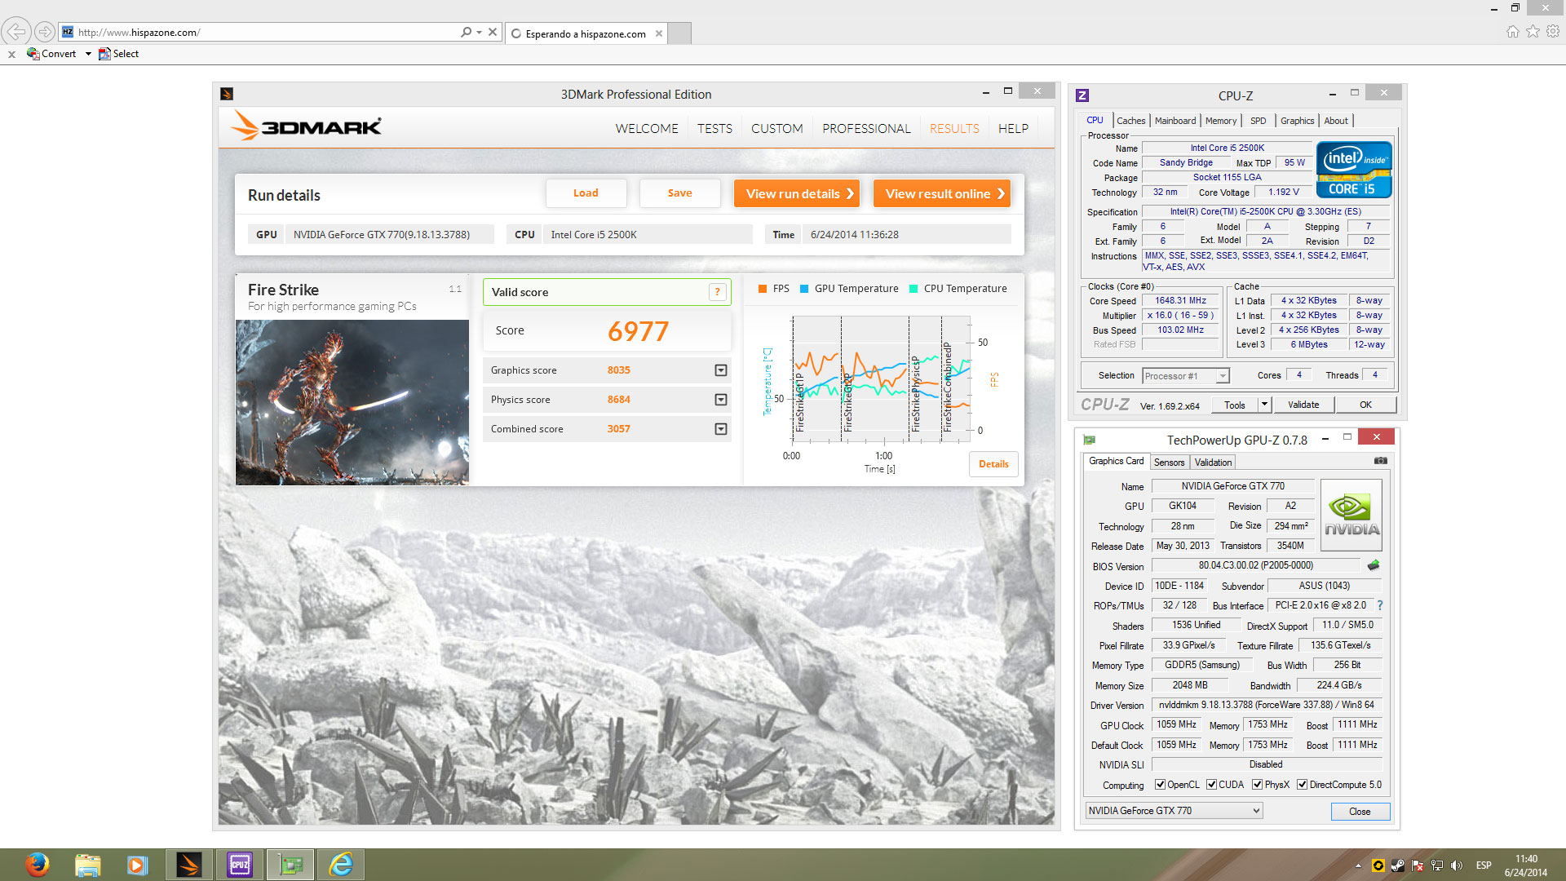Toggle the DirectCompute 5.0 checkbox in GPU-Z
Viewport: 1566px width, 881px height.
pos(1303,785)
